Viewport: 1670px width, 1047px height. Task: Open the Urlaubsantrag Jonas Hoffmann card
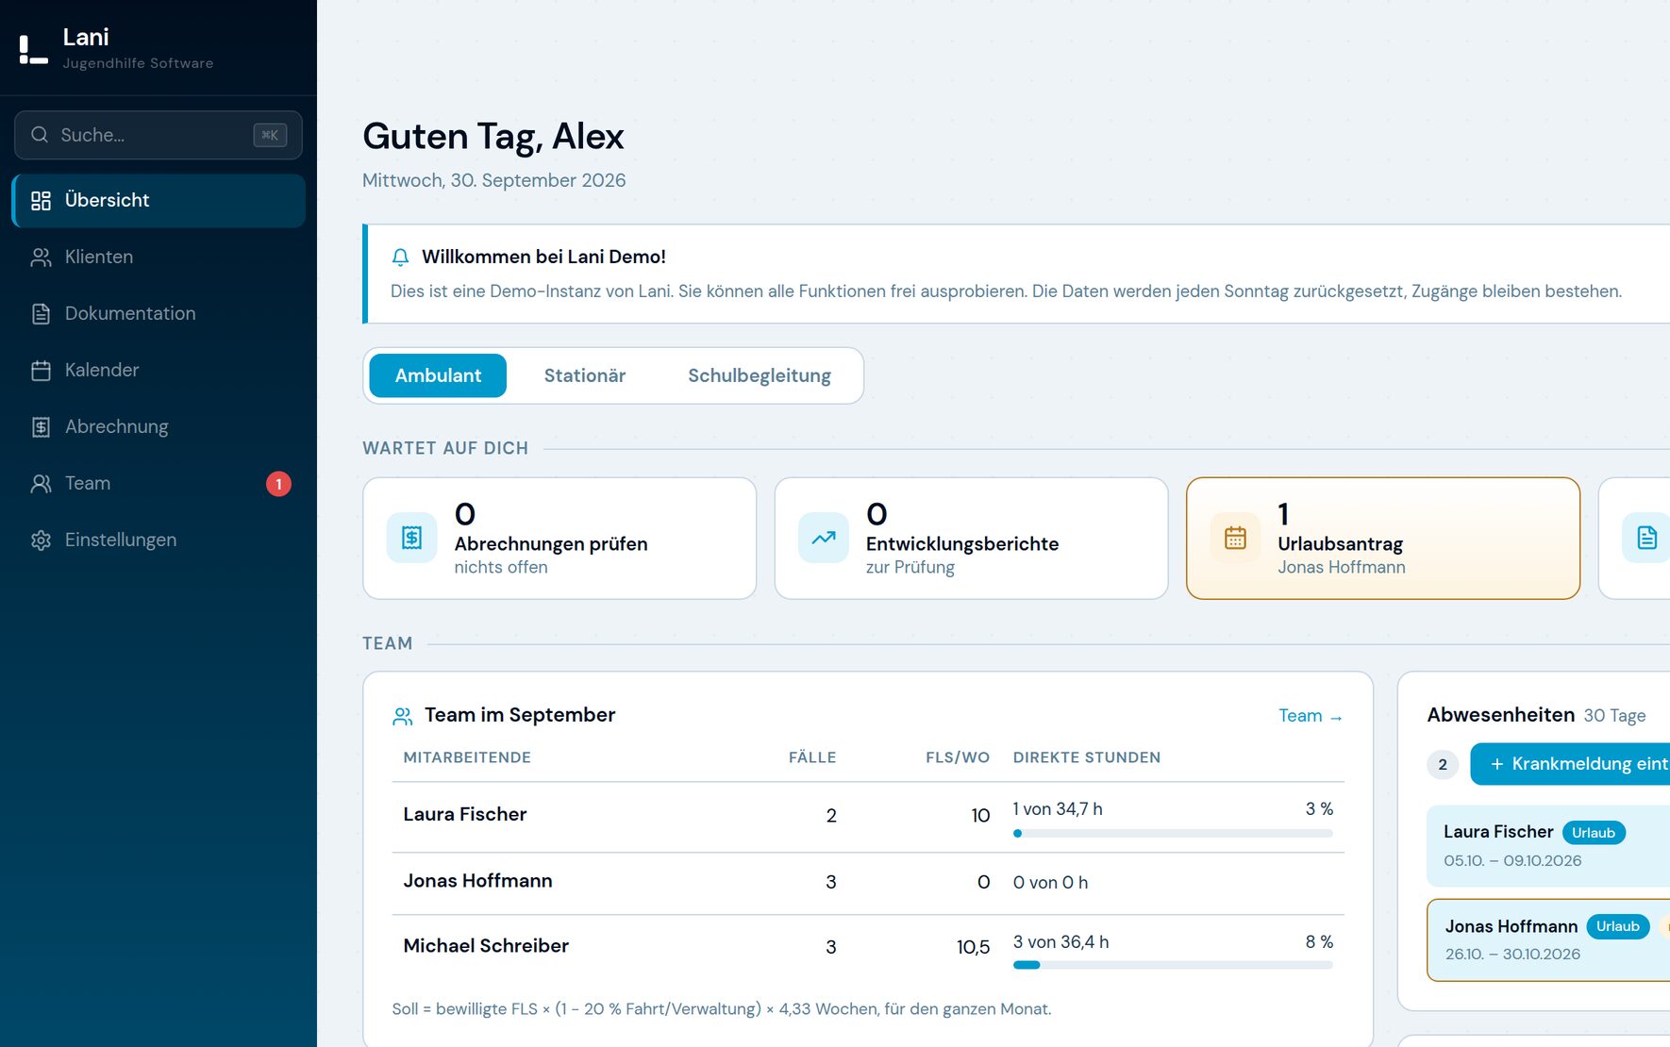coord(1382,539)
